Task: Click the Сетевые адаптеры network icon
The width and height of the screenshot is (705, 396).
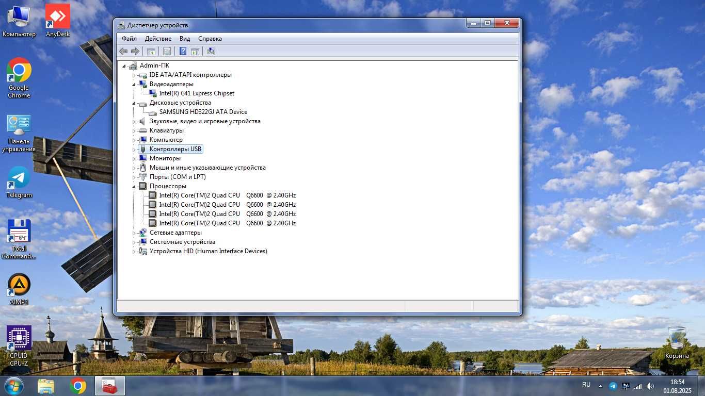Action: point(143,233)
